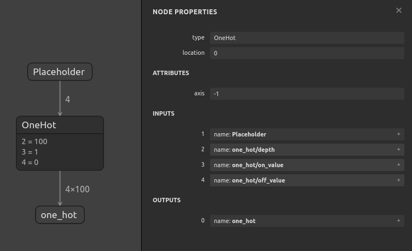Image resolution: width=412 pixels, height=251 pixels.
Task: Click the axis attribute value -1
Action: coord(307,94)
